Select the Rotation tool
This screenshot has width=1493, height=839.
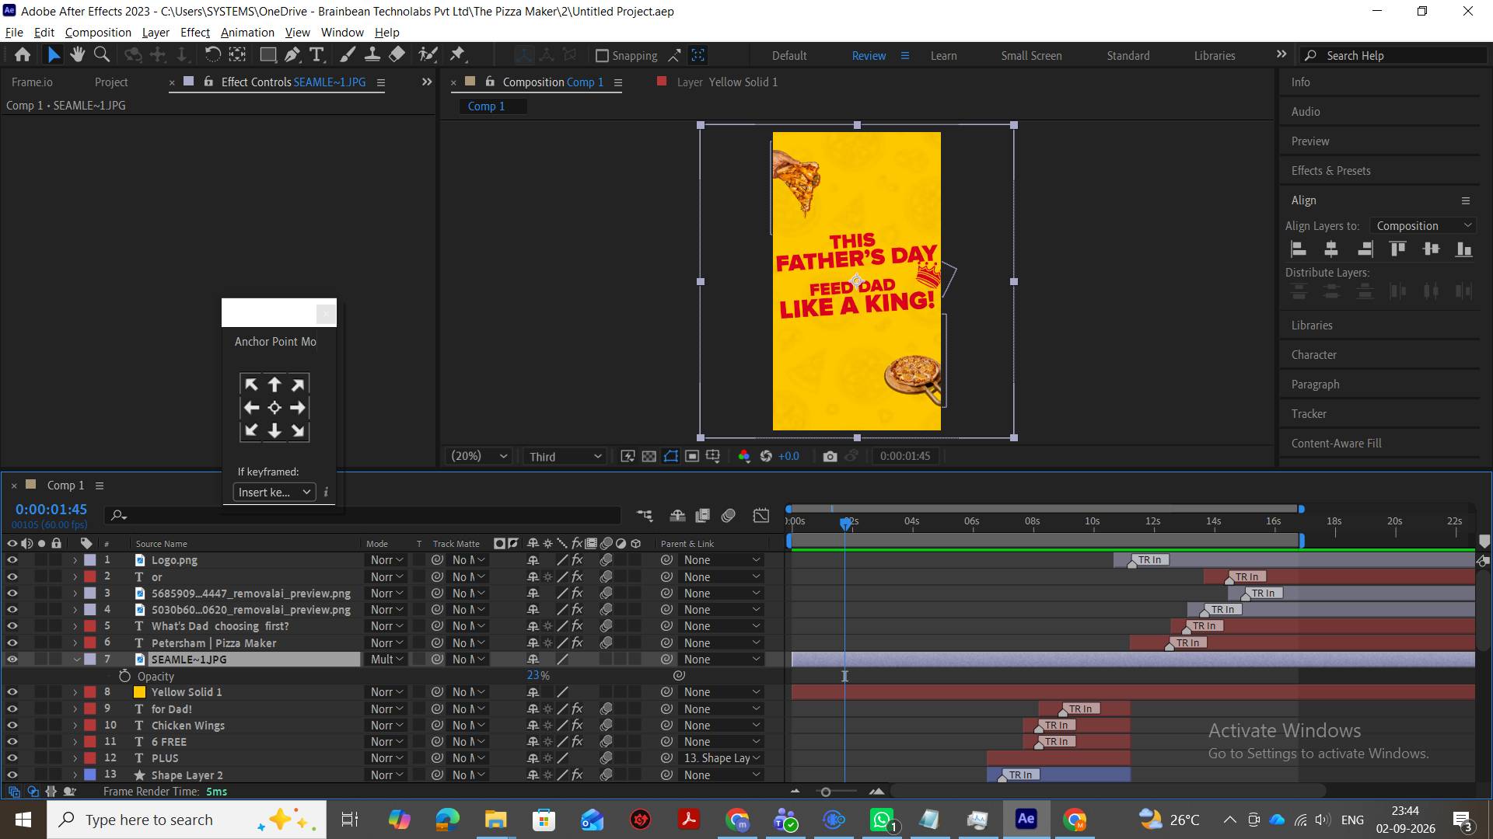click(212, 54)
